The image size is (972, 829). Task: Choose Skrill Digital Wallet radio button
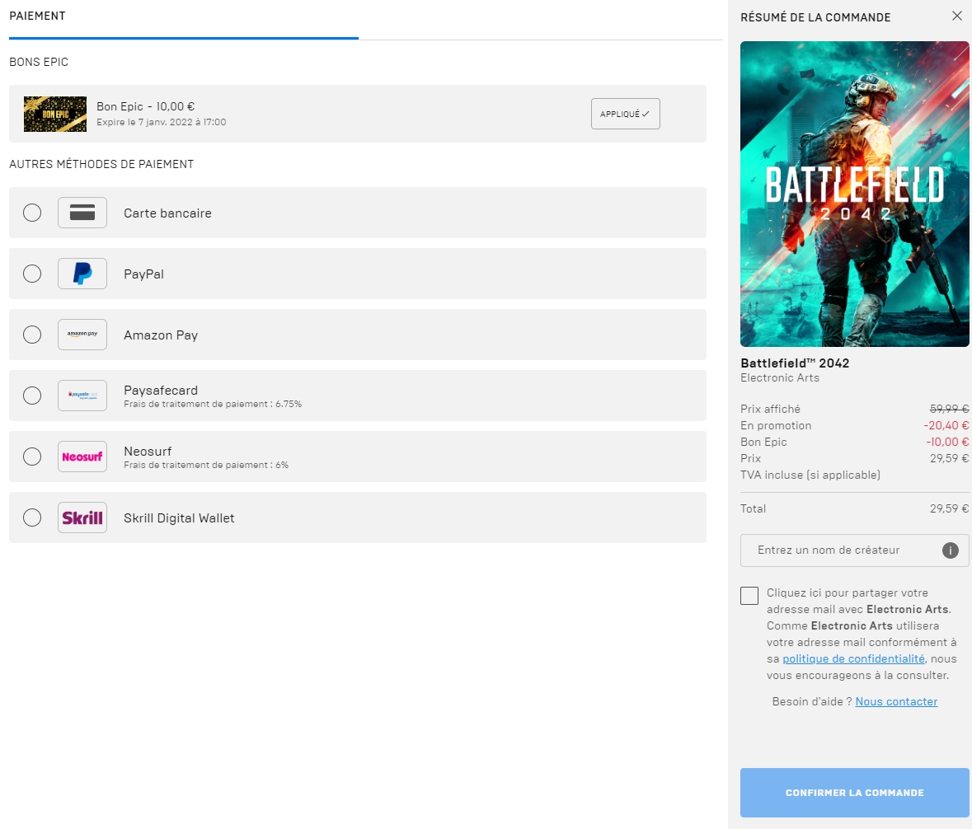[x=32, y=518]
